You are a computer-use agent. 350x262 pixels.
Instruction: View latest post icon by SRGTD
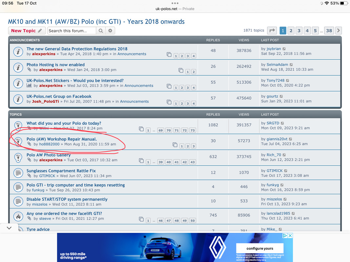tap(282, 123)
